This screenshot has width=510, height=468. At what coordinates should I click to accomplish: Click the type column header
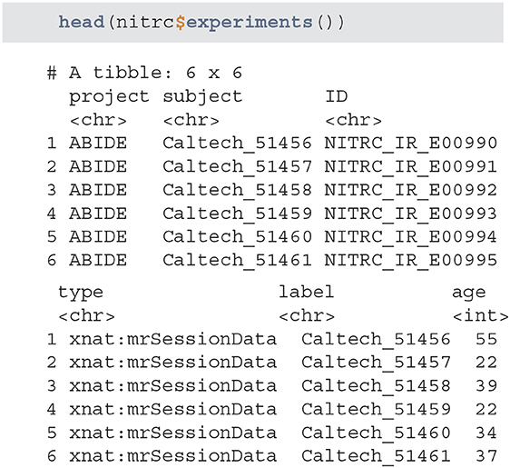tap(81, 293)
